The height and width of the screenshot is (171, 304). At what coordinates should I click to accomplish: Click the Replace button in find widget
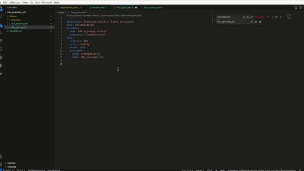256,22
